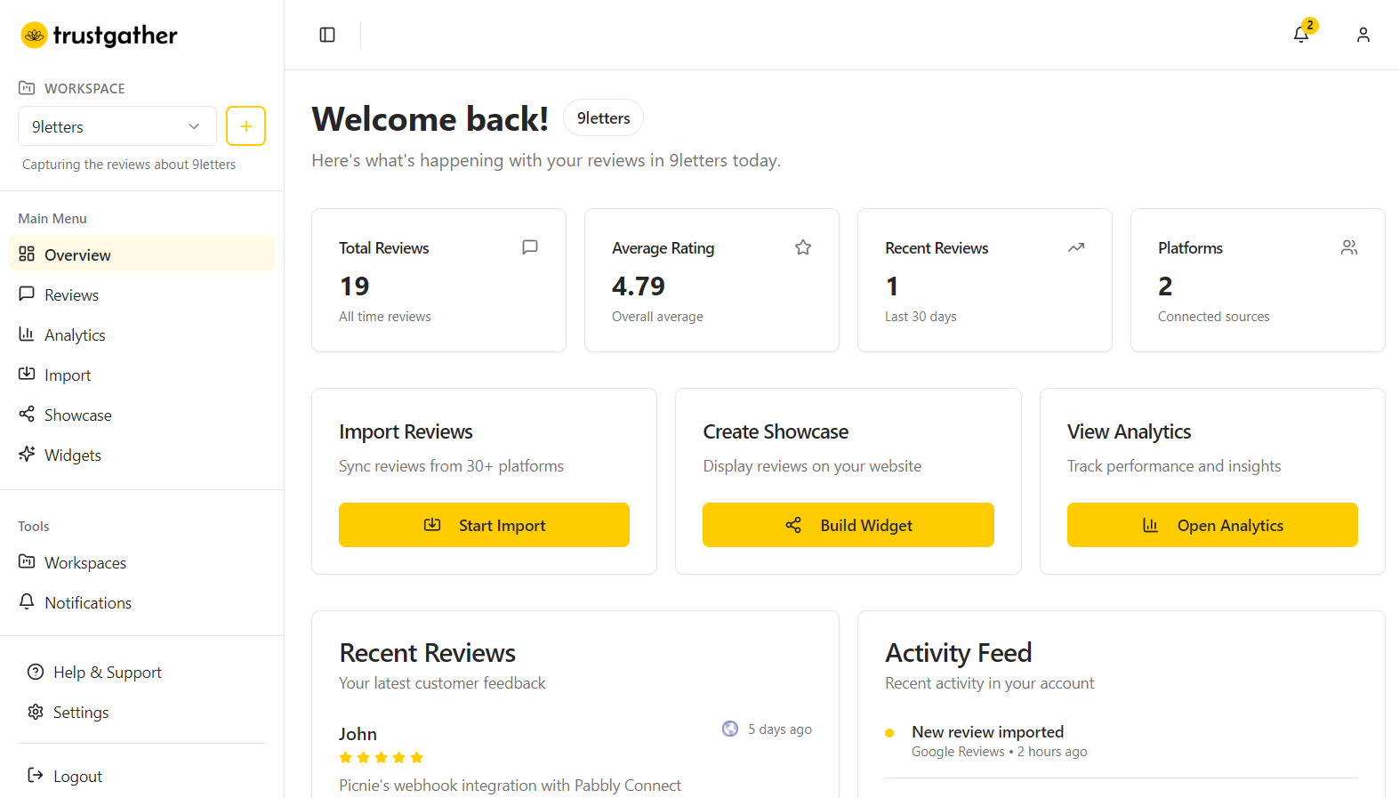Viewport: 1399px width, 798px height.
Task: Open Import from the sidebar
Action: (x=142, y=375)
